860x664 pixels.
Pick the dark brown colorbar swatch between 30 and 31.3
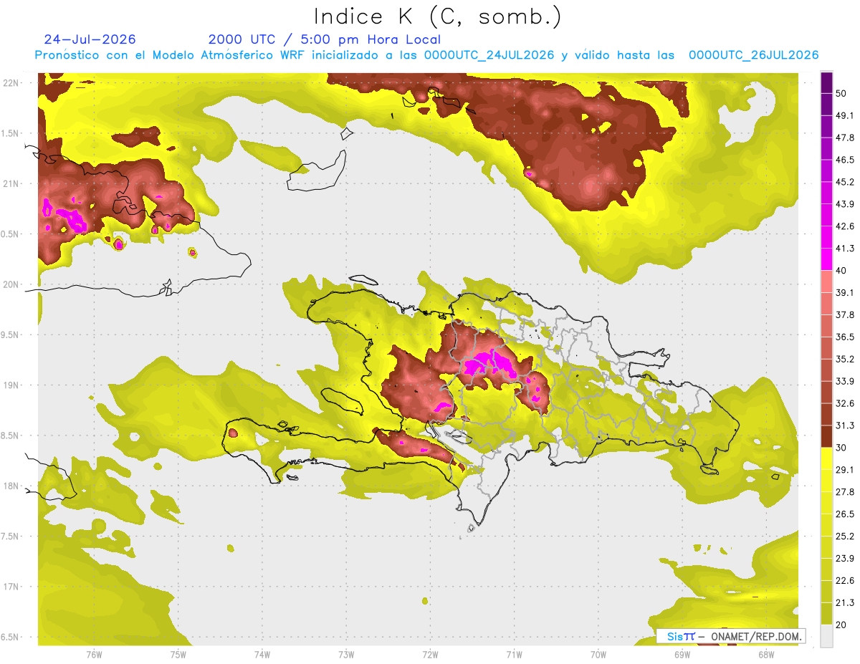coord(826,437)
